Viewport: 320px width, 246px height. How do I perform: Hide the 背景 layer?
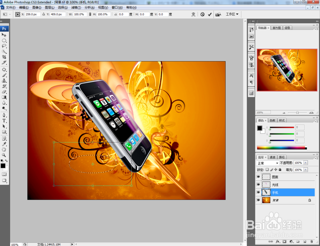coord(258,200)
